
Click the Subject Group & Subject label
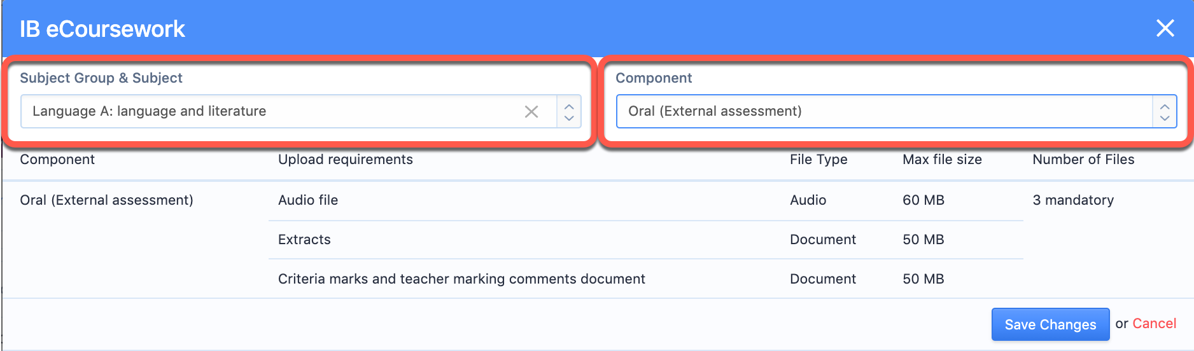[101, 78]
